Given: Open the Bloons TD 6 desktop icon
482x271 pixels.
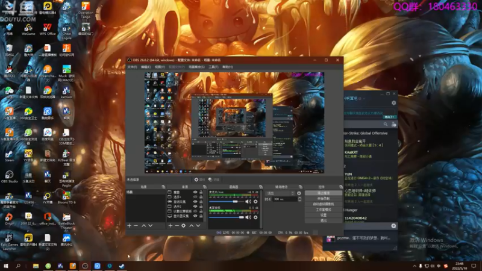Looking at the screenshot, I should click(66, 198).
